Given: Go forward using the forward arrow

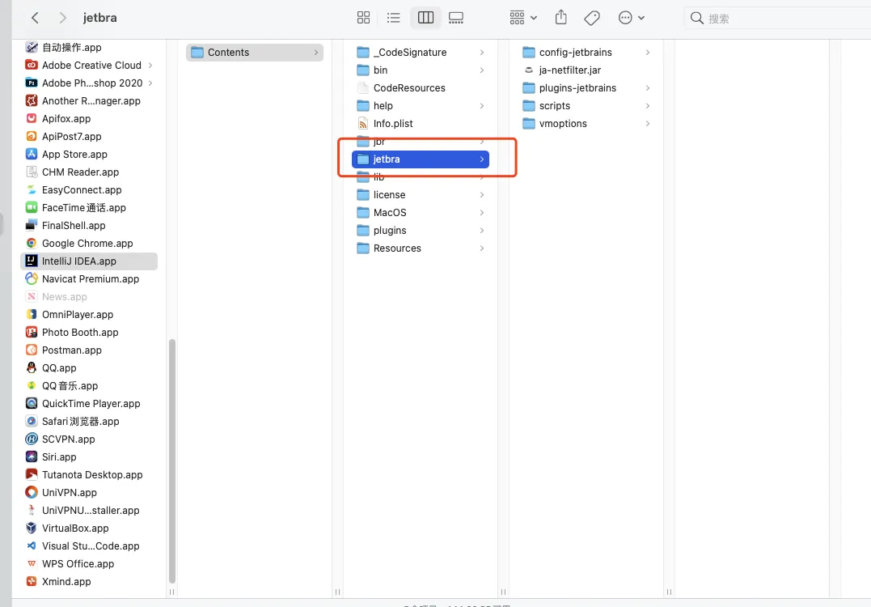Looking at the screenshot, I should 62,18.
